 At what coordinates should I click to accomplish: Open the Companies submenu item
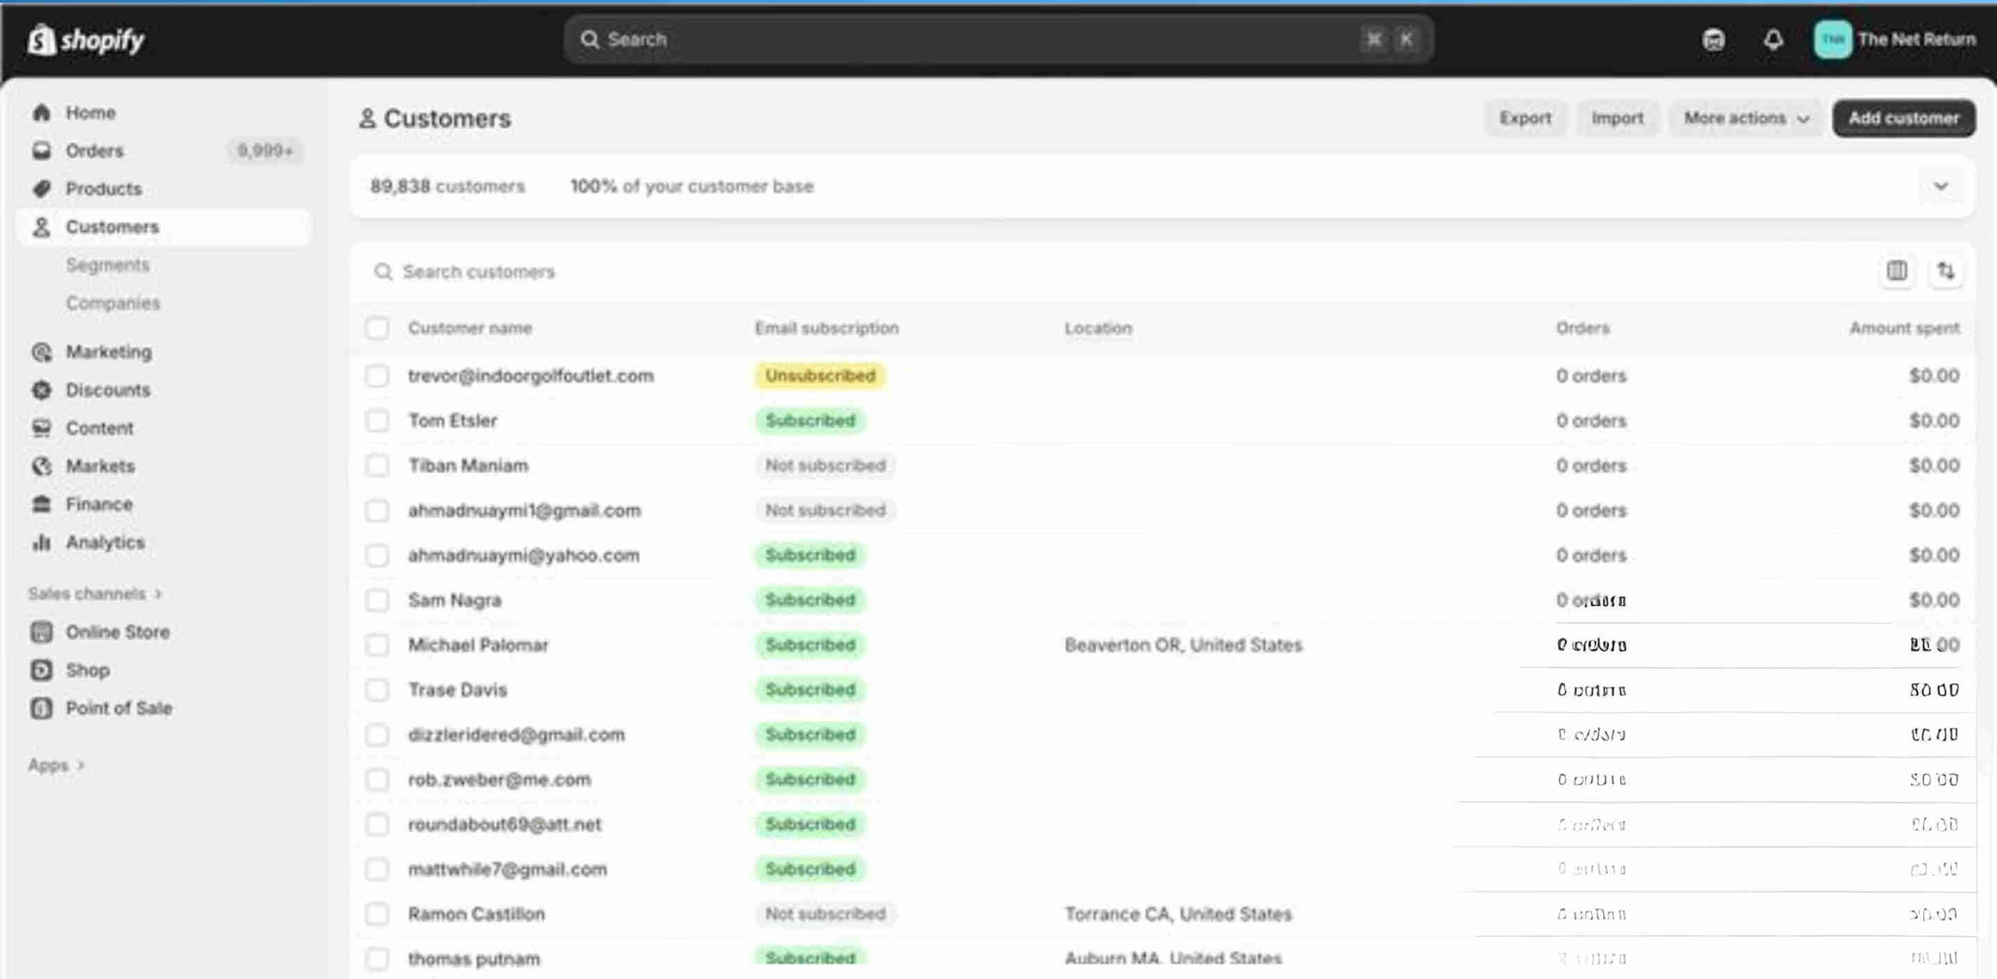(x=113, y=303)
